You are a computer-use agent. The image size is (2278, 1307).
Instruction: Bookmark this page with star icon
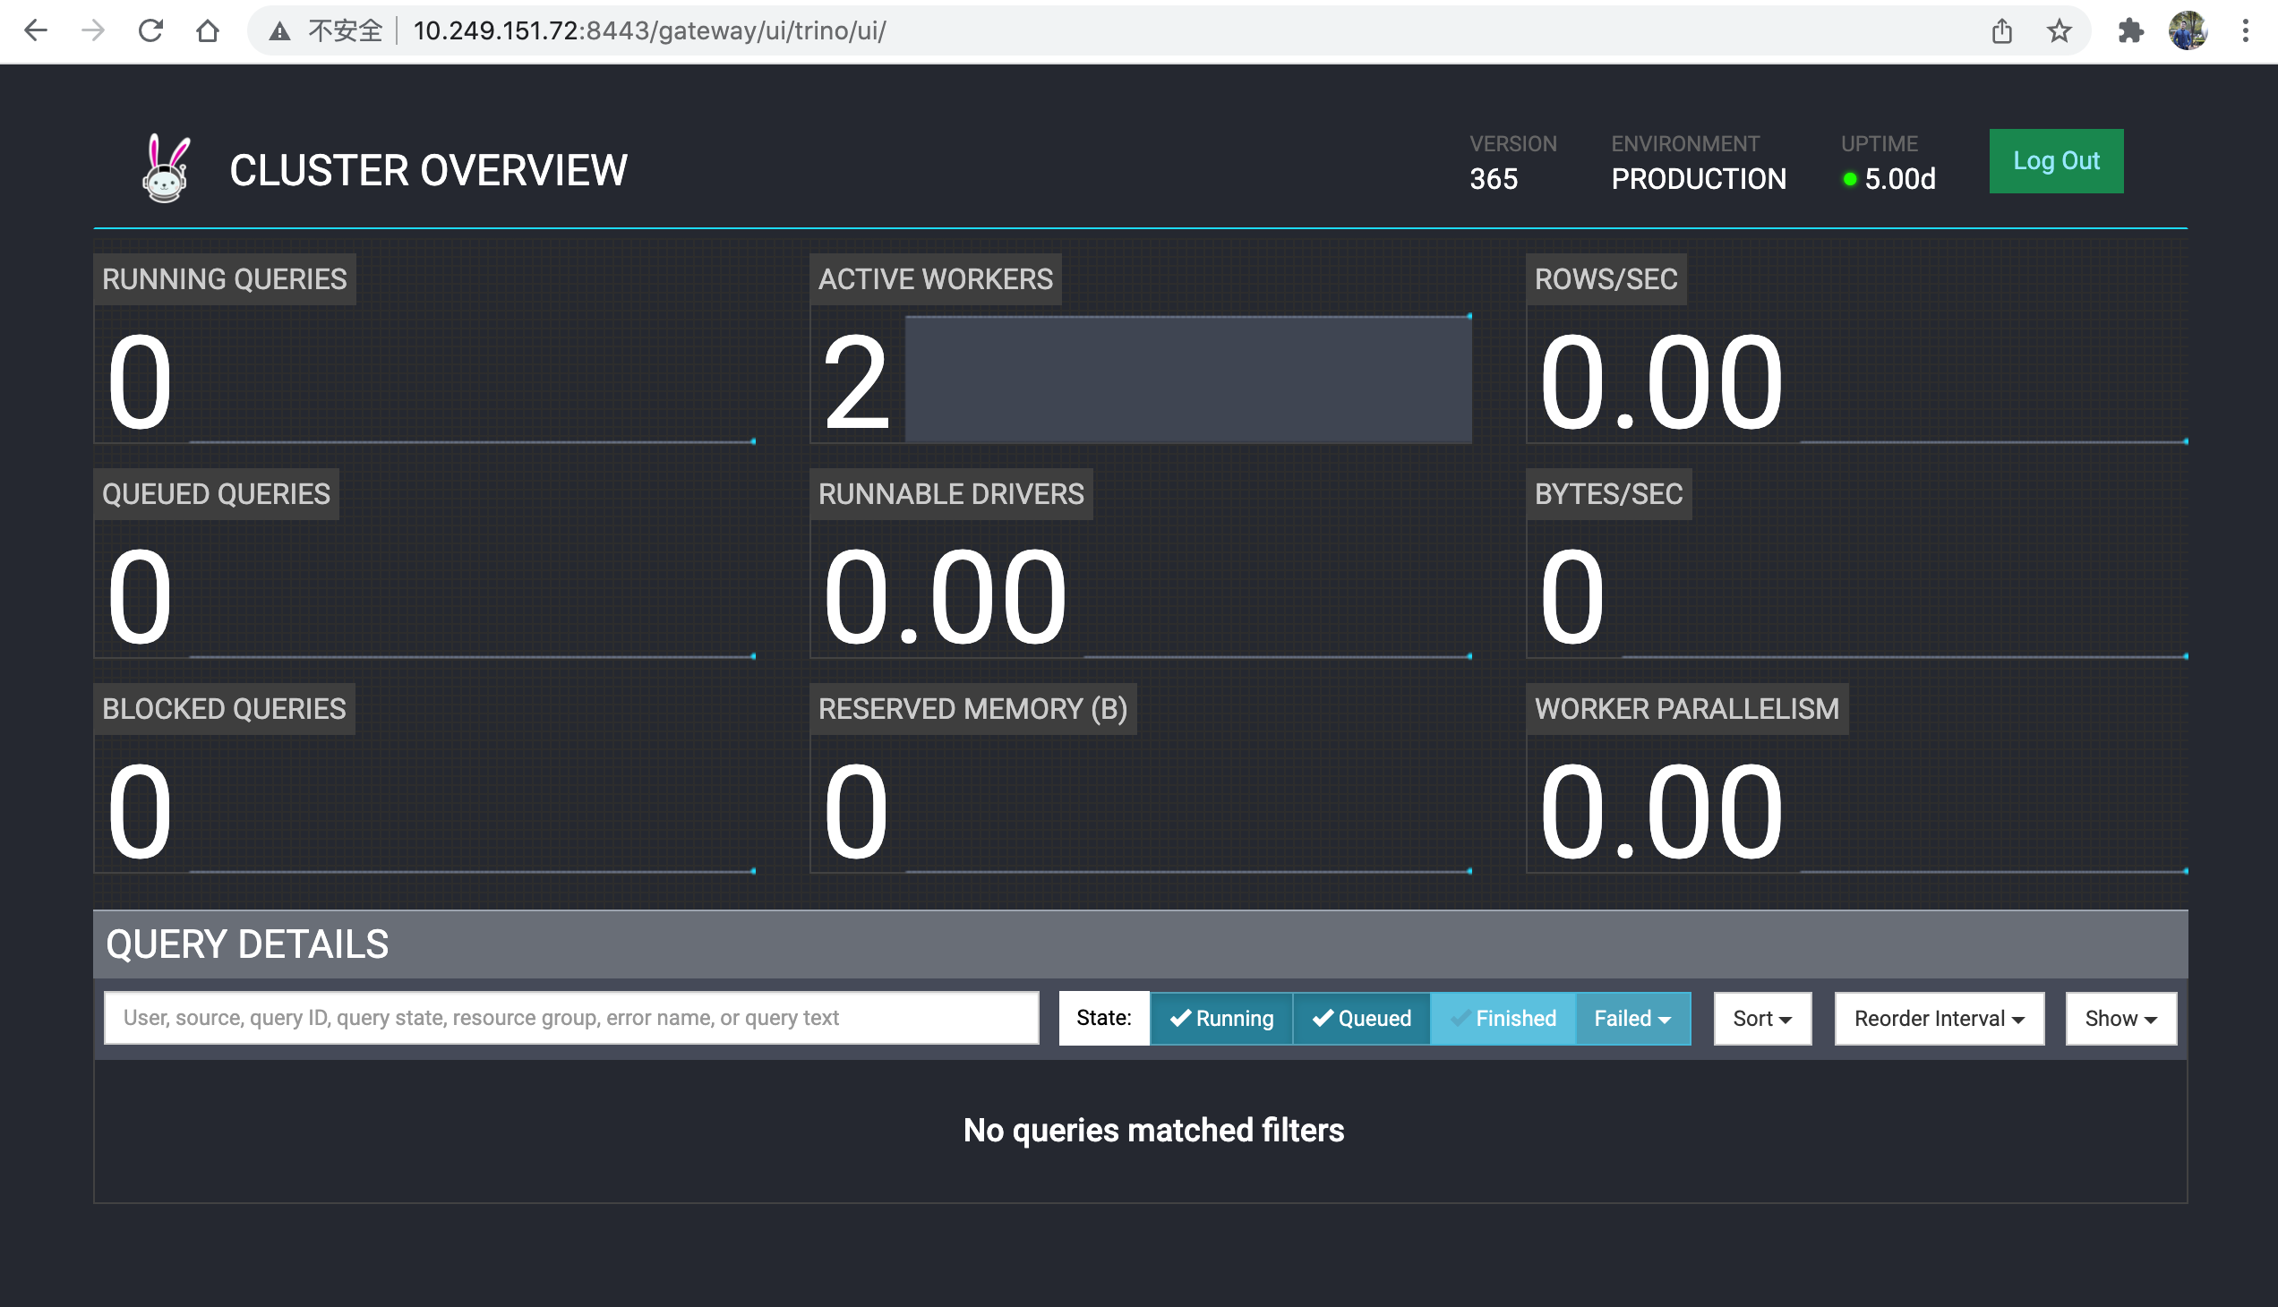pyautogui.click(x=2059, y=30)
